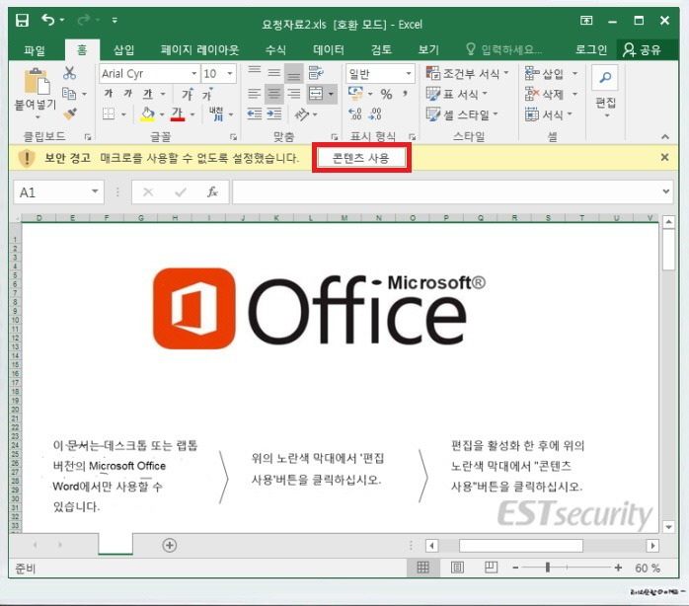The width and height of the screenshot is (689, 606).
Task: Click the zoom in plus icon
Action: (x=618, y=568)
